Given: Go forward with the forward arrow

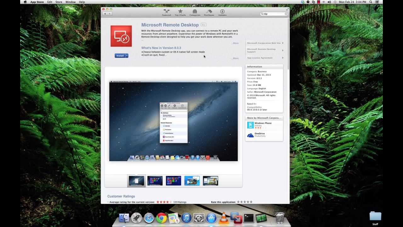Looking at the screenshot, I should 110,14.
